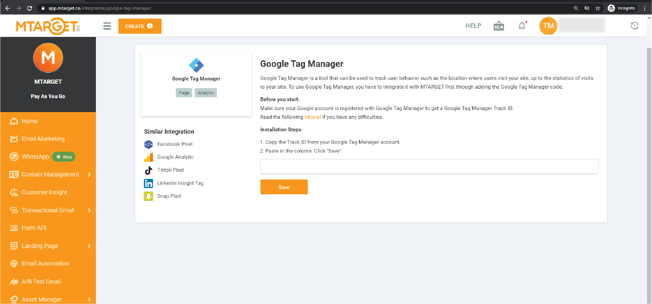This screenshot has height=304, width=652.
Task: Click the MTARGET logo
Action: [48, 26]
